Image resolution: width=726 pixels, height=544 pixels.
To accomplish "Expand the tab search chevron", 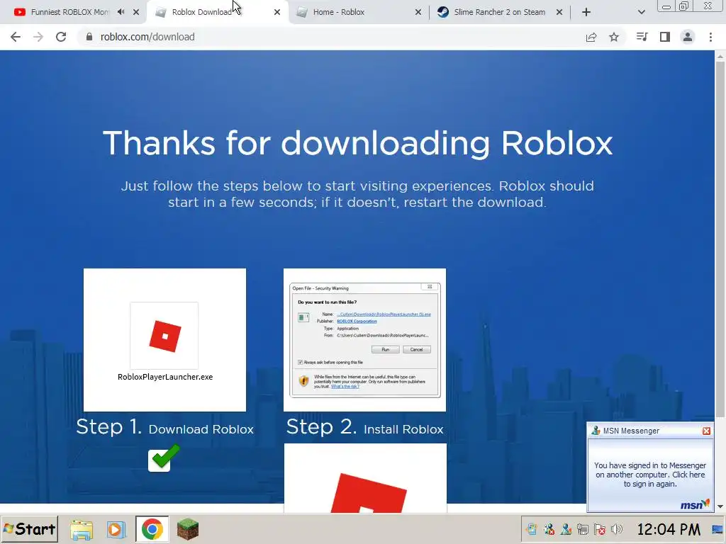I will (x=641, y=13).
